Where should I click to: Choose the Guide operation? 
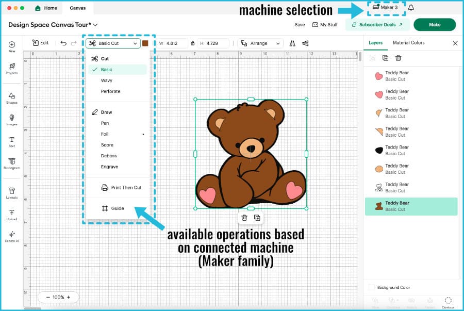coord(113,208)
